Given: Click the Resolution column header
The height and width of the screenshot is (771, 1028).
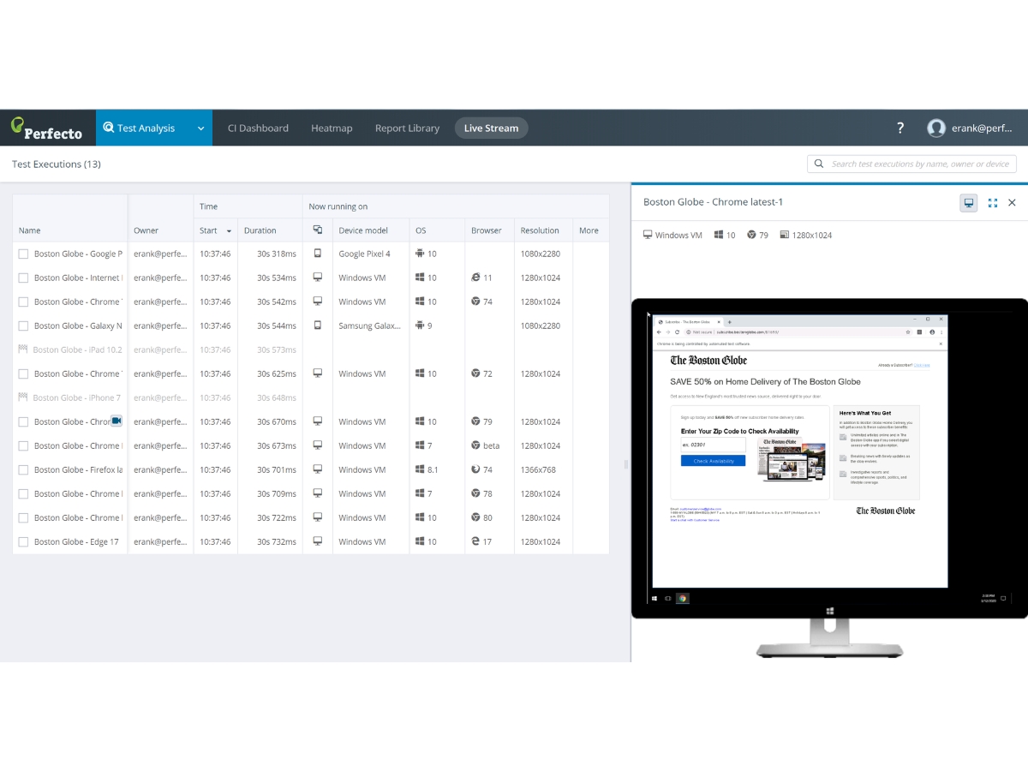Looking at the screenshot, I should (x=540, y=230).
